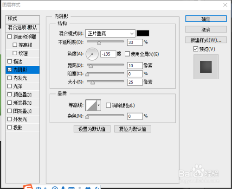The image size is (232, 189).
Task: Select 混合选项:默认 in the list
Action: pyautogui.click(x=22, y=28)
